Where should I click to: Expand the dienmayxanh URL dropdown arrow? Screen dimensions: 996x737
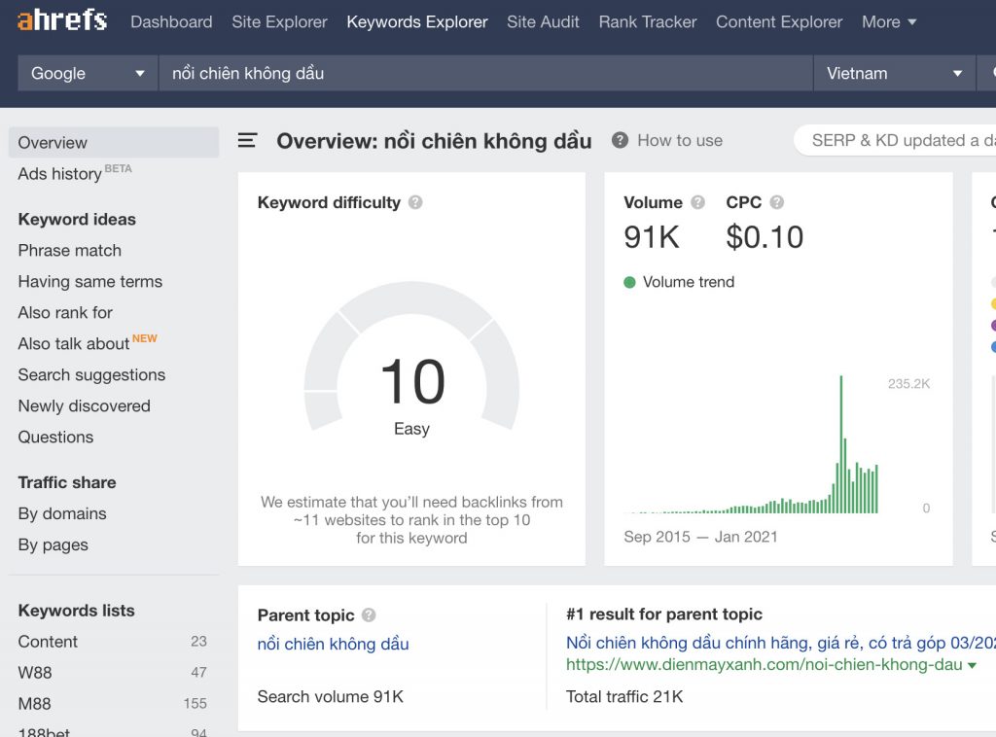[972, 665]
